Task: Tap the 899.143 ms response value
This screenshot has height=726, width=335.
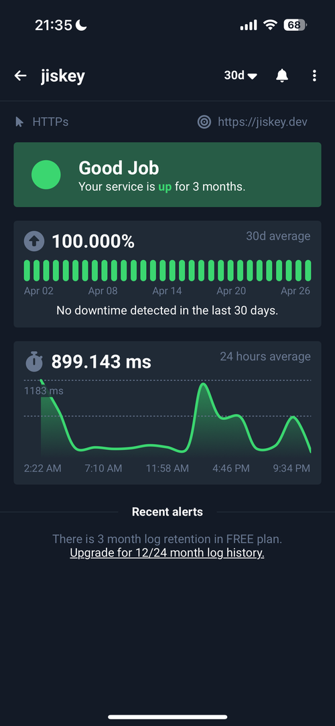Action: pos(101,362)
